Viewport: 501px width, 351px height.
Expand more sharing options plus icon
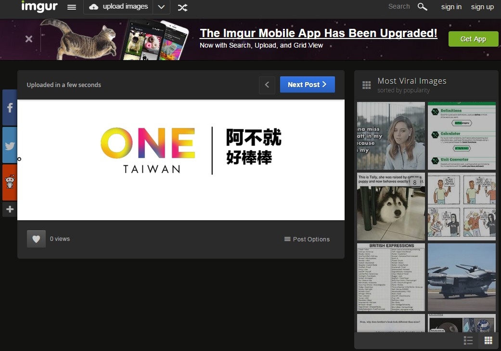[x=10, y=209]
